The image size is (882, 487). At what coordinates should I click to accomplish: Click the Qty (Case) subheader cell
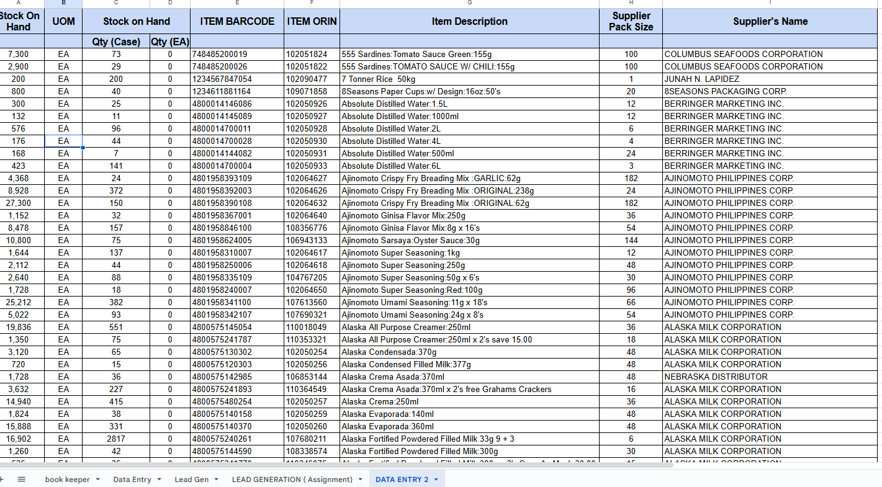tap(116, 42)
